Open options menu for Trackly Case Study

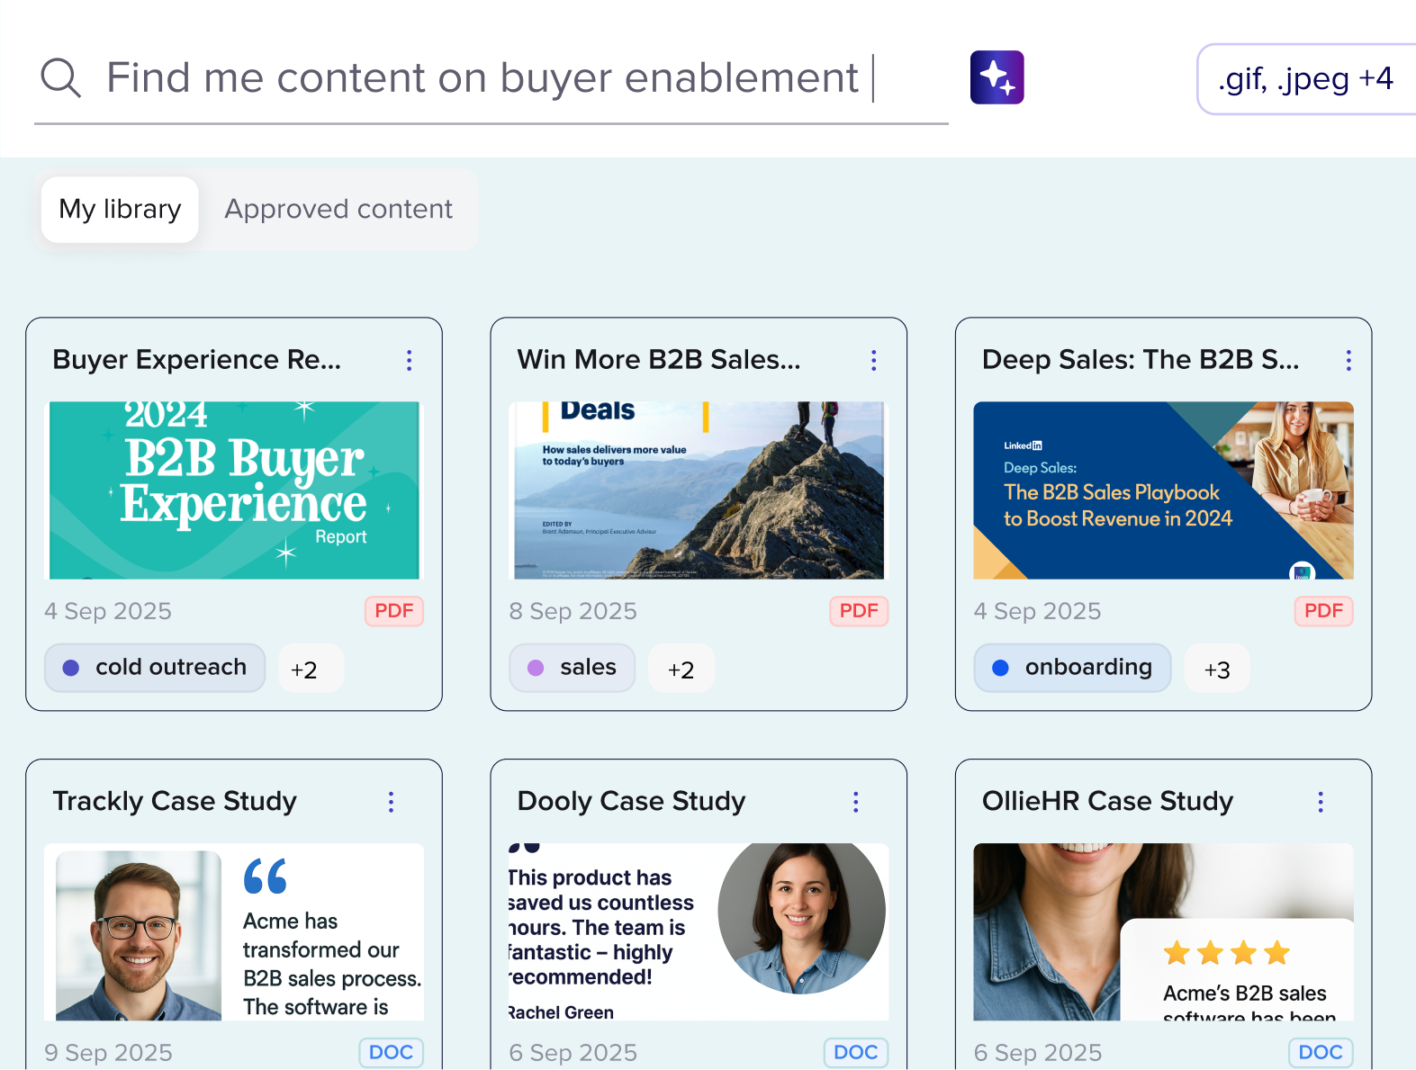click(391, 802)
